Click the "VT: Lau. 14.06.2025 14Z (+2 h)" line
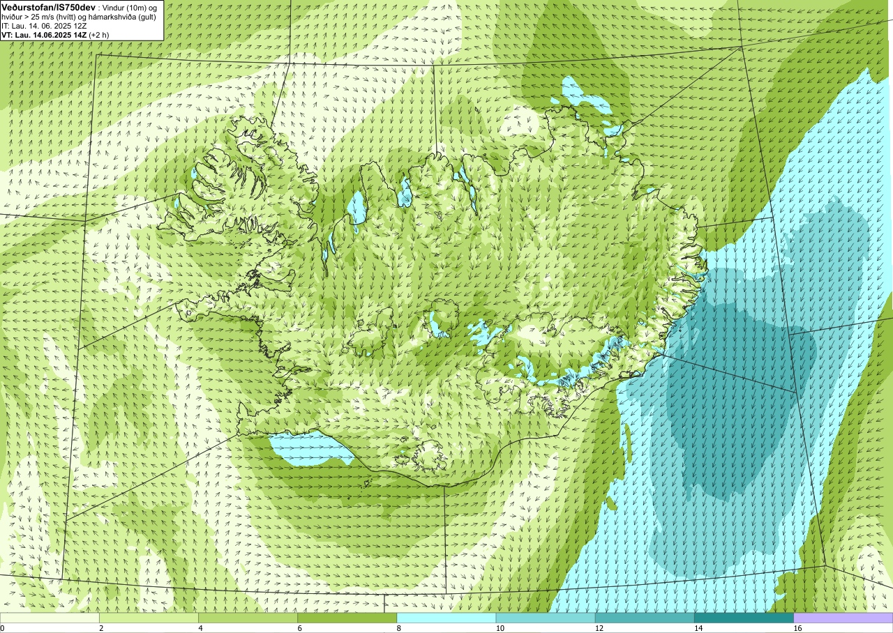This screenshot has width=893, height=633. [x=55, y=34]
